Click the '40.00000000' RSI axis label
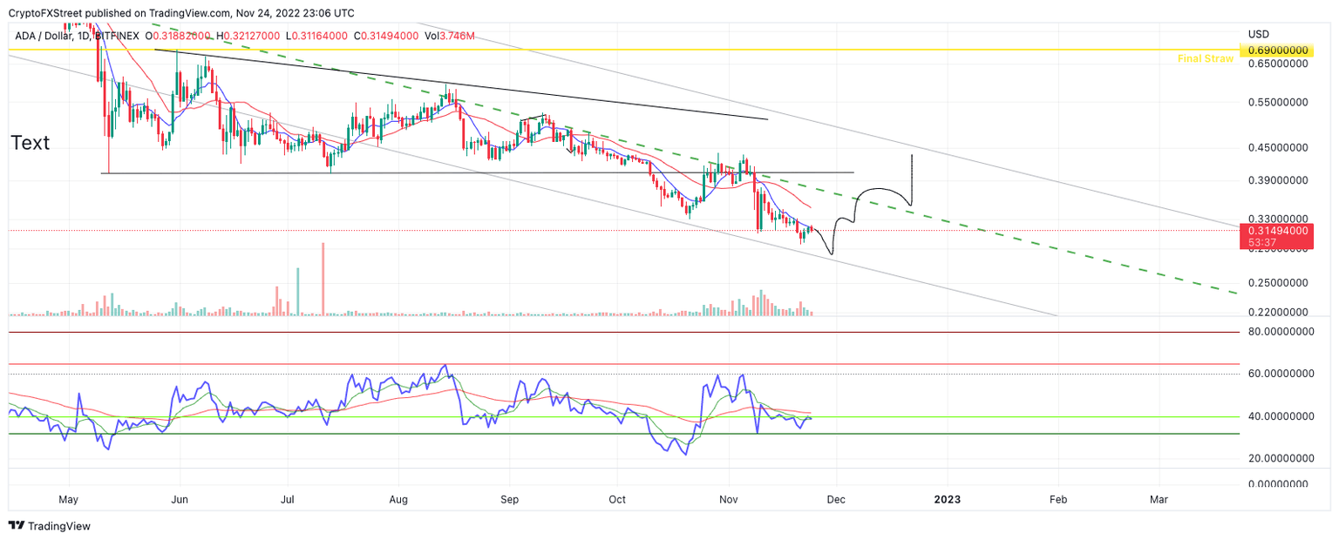 1281,416
